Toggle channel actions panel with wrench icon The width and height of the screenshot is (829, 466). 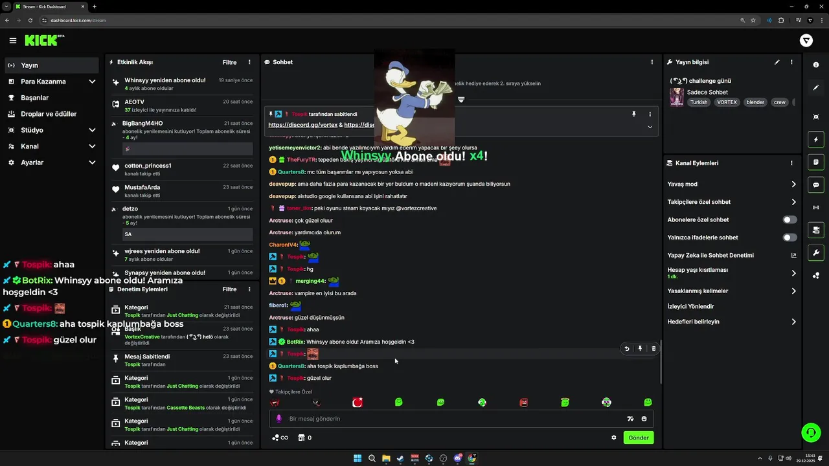[x=816, y=252]
